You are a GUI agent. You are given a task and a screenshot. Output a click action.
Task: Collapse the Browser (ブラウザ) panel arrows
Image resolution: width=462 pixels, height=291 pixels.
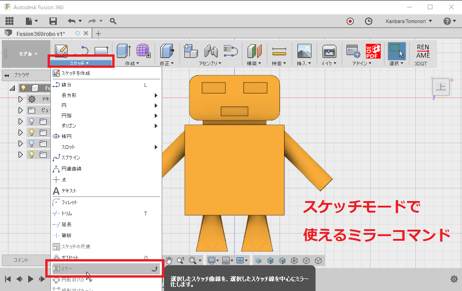tap(7, 75)
